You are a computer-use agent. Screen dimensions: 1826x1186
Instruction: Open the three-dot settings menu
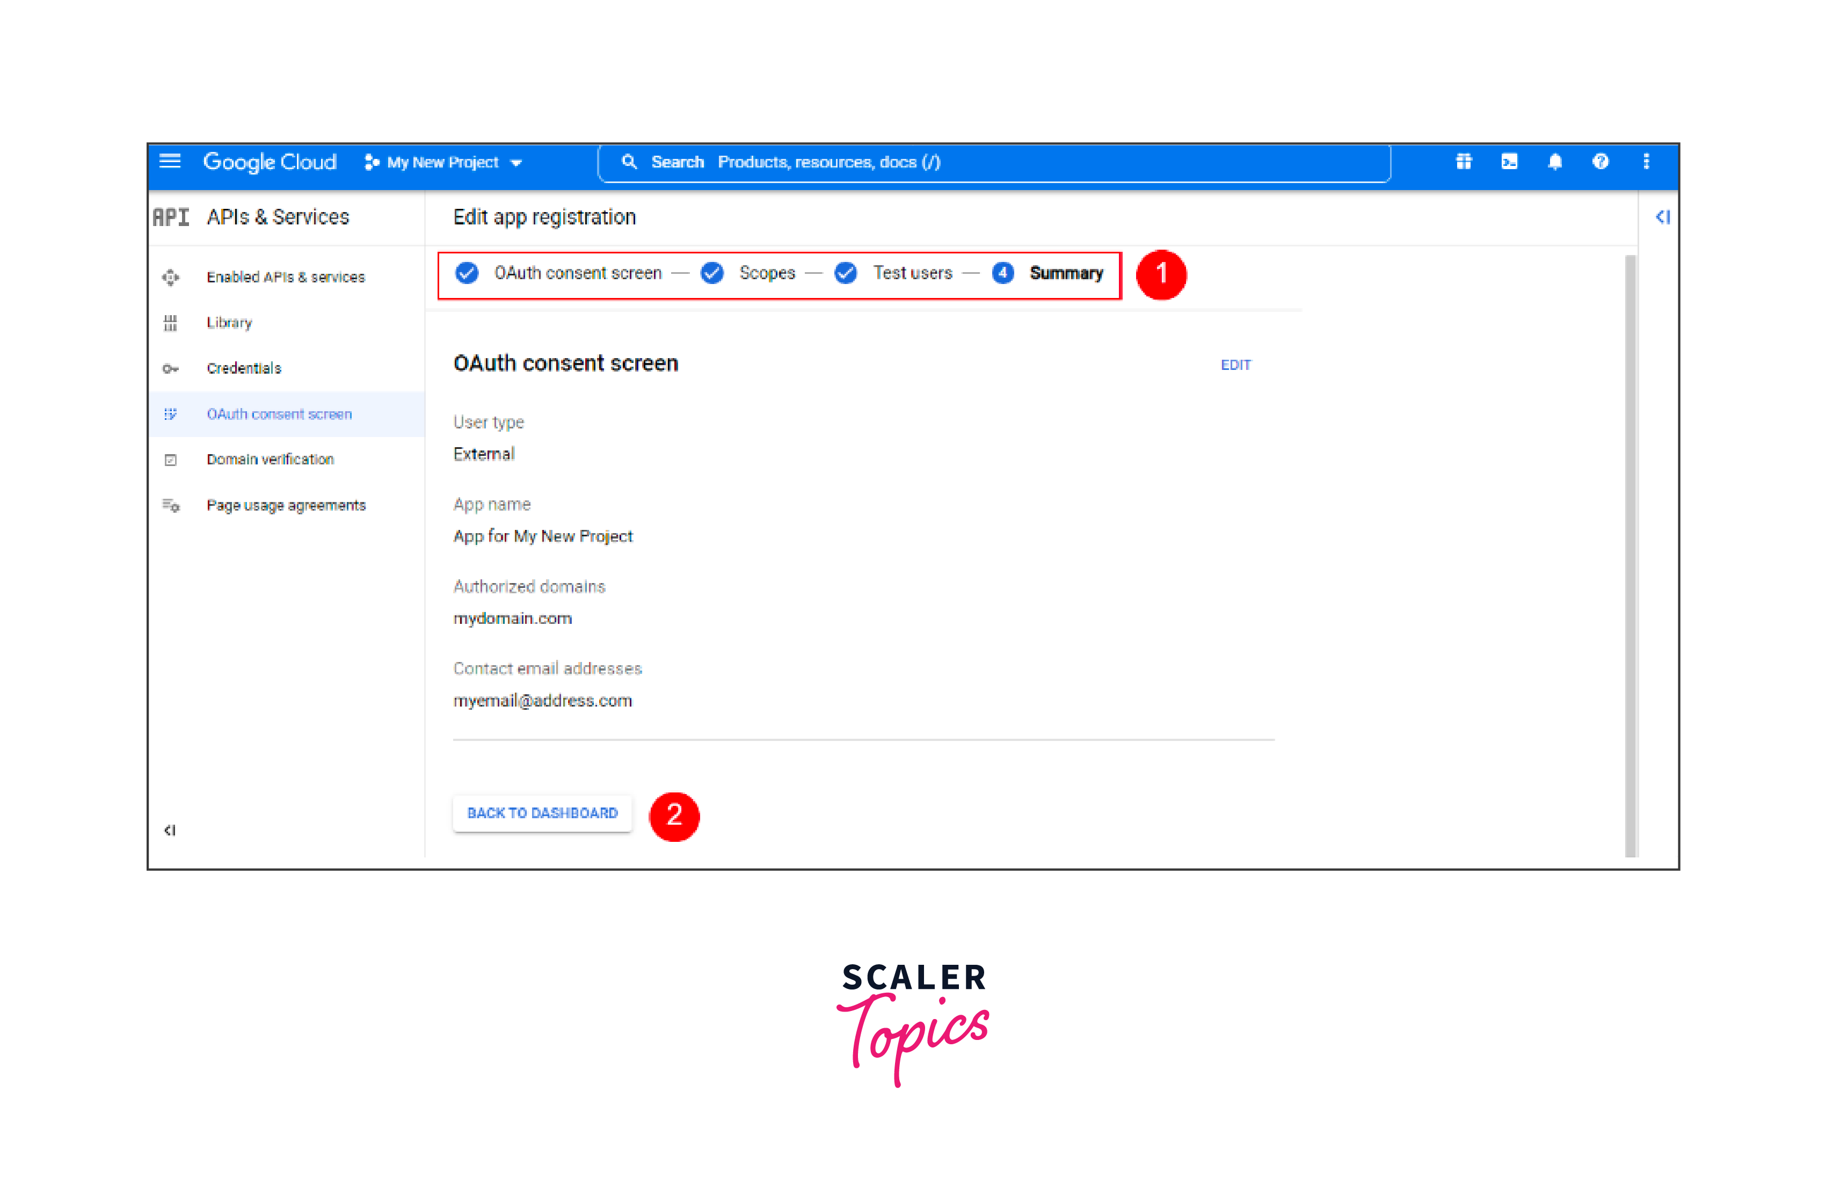1646,161
